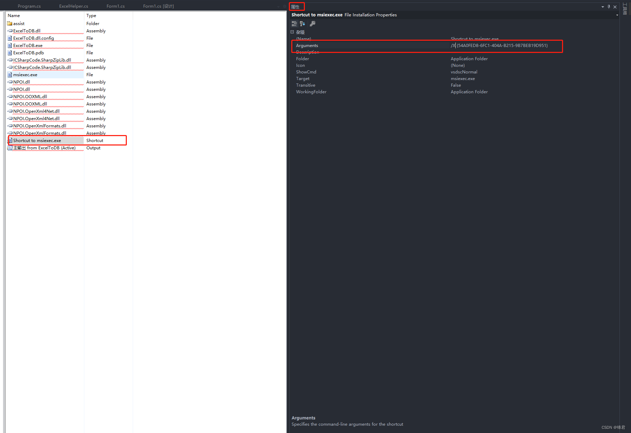Select the ExcelToDB.dll file name

click(x=27, y=31)
